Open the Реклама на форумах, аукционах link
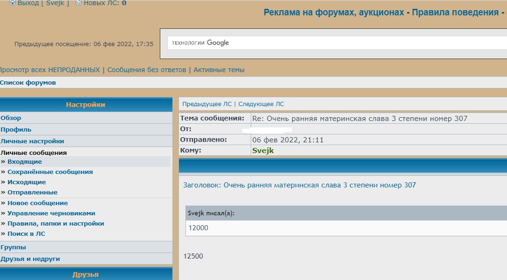The height and width of the screenshot is (280, 507). coord(334,13)
